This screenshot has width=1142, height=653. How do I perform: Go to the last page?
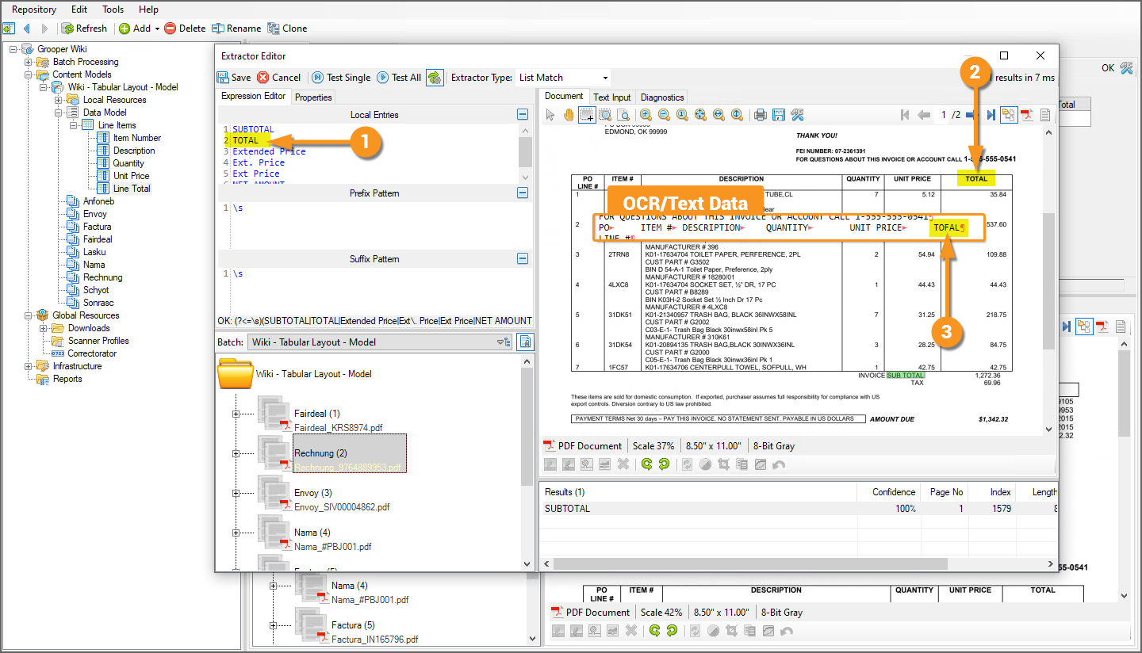point(991,115)
